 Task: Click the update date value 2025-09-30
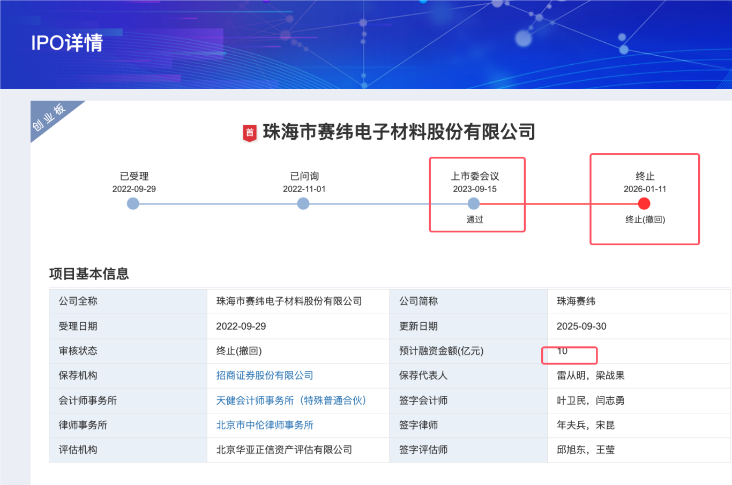(x=581, y=326)
